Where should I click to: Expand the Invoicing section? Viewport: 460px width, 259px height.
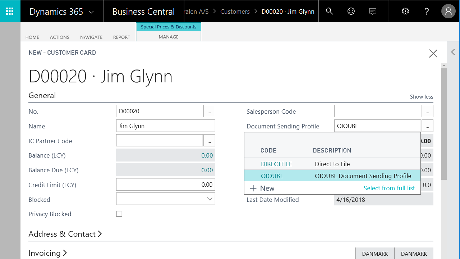click(x=48, y=253)
